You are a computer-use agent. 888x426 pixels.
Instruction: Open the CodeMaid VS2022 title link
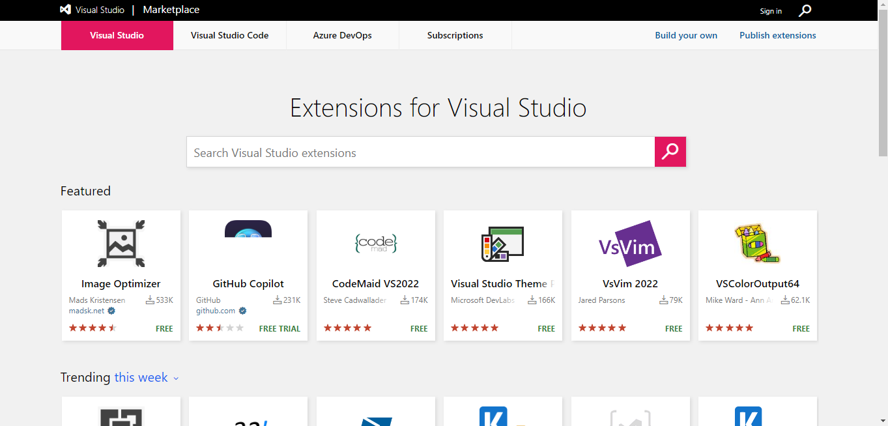376,283
